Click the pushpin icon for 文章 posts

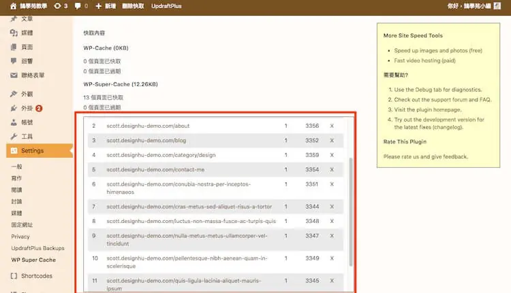click(x=14, y=18)
